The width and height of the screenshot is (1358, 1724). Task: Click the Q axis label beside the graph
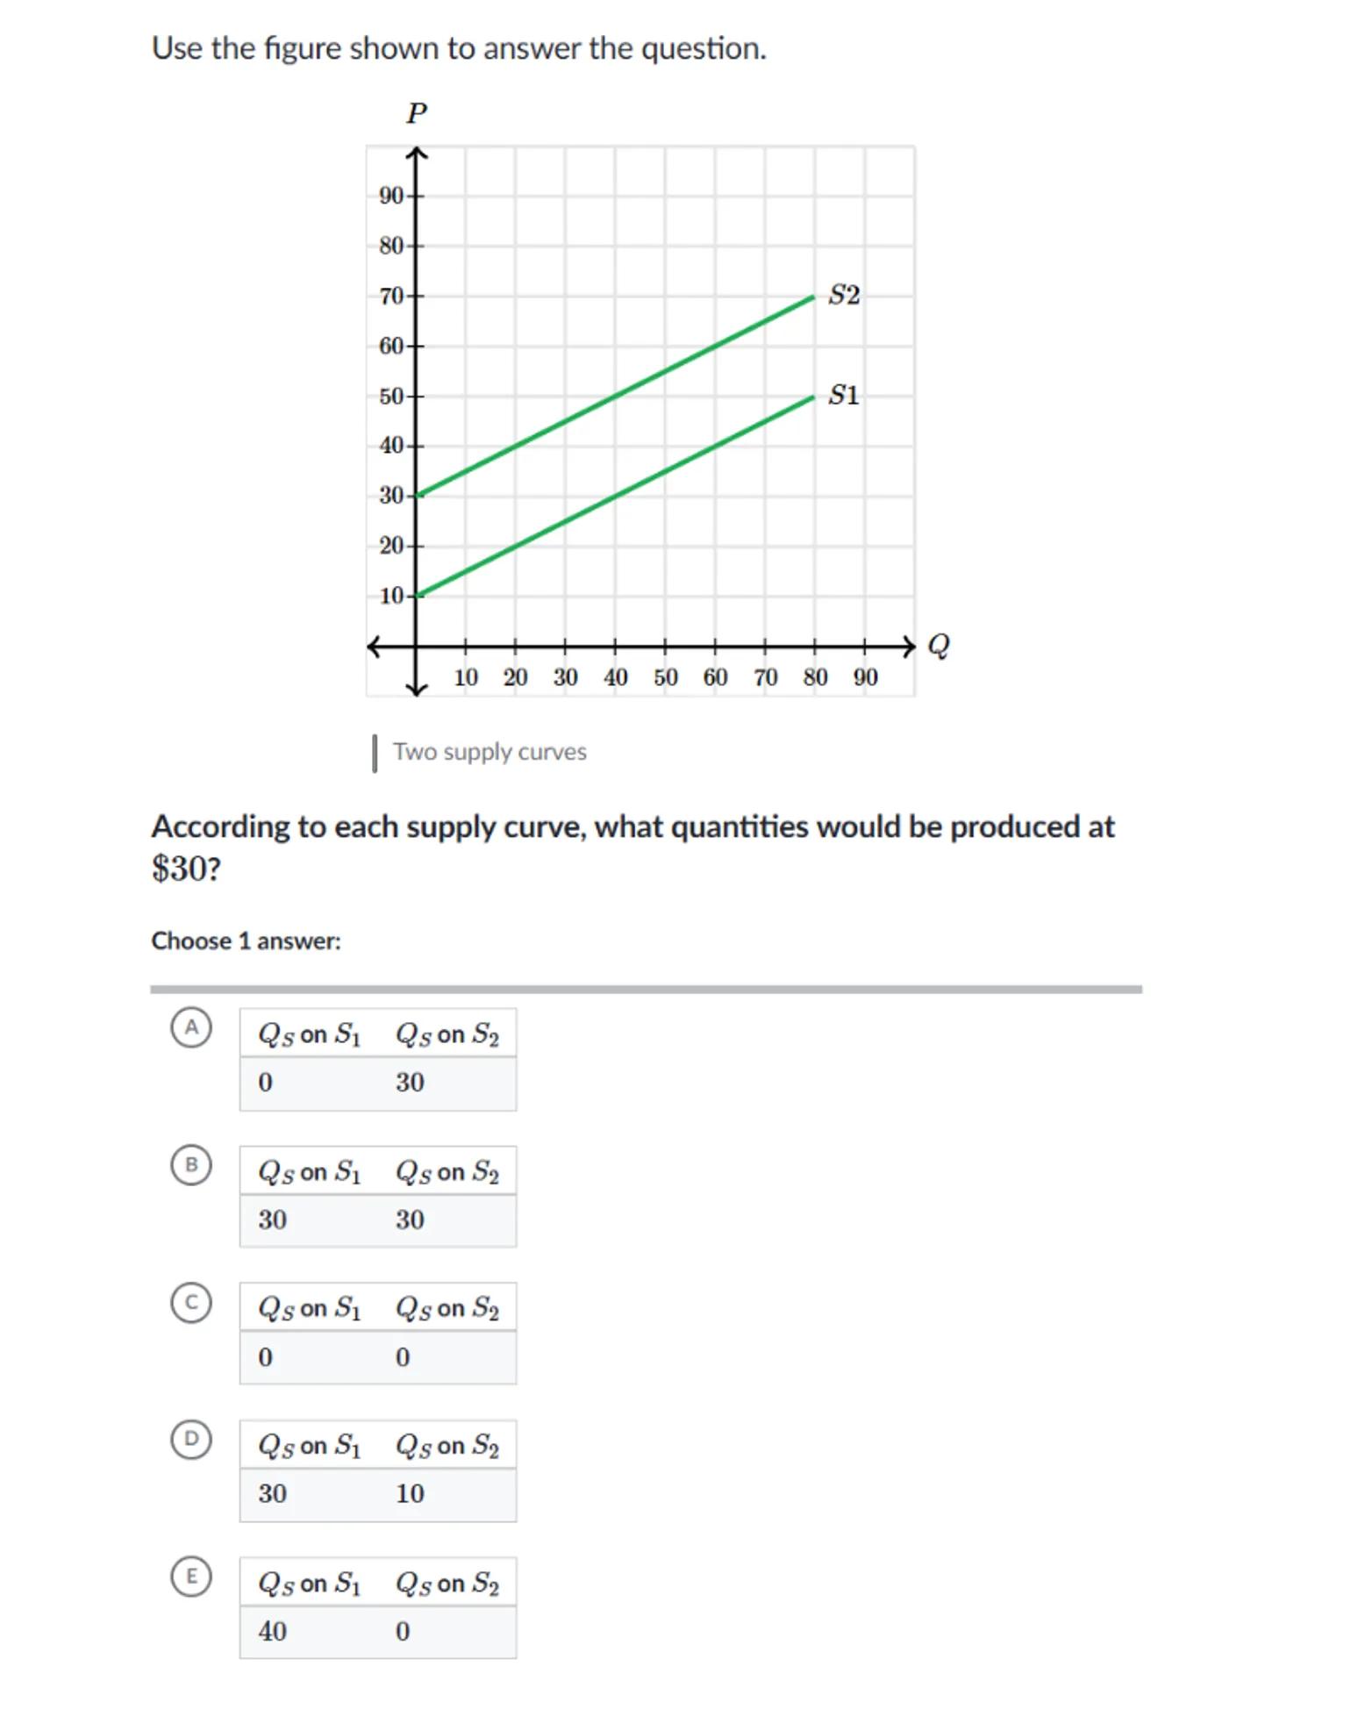point(938,646)
